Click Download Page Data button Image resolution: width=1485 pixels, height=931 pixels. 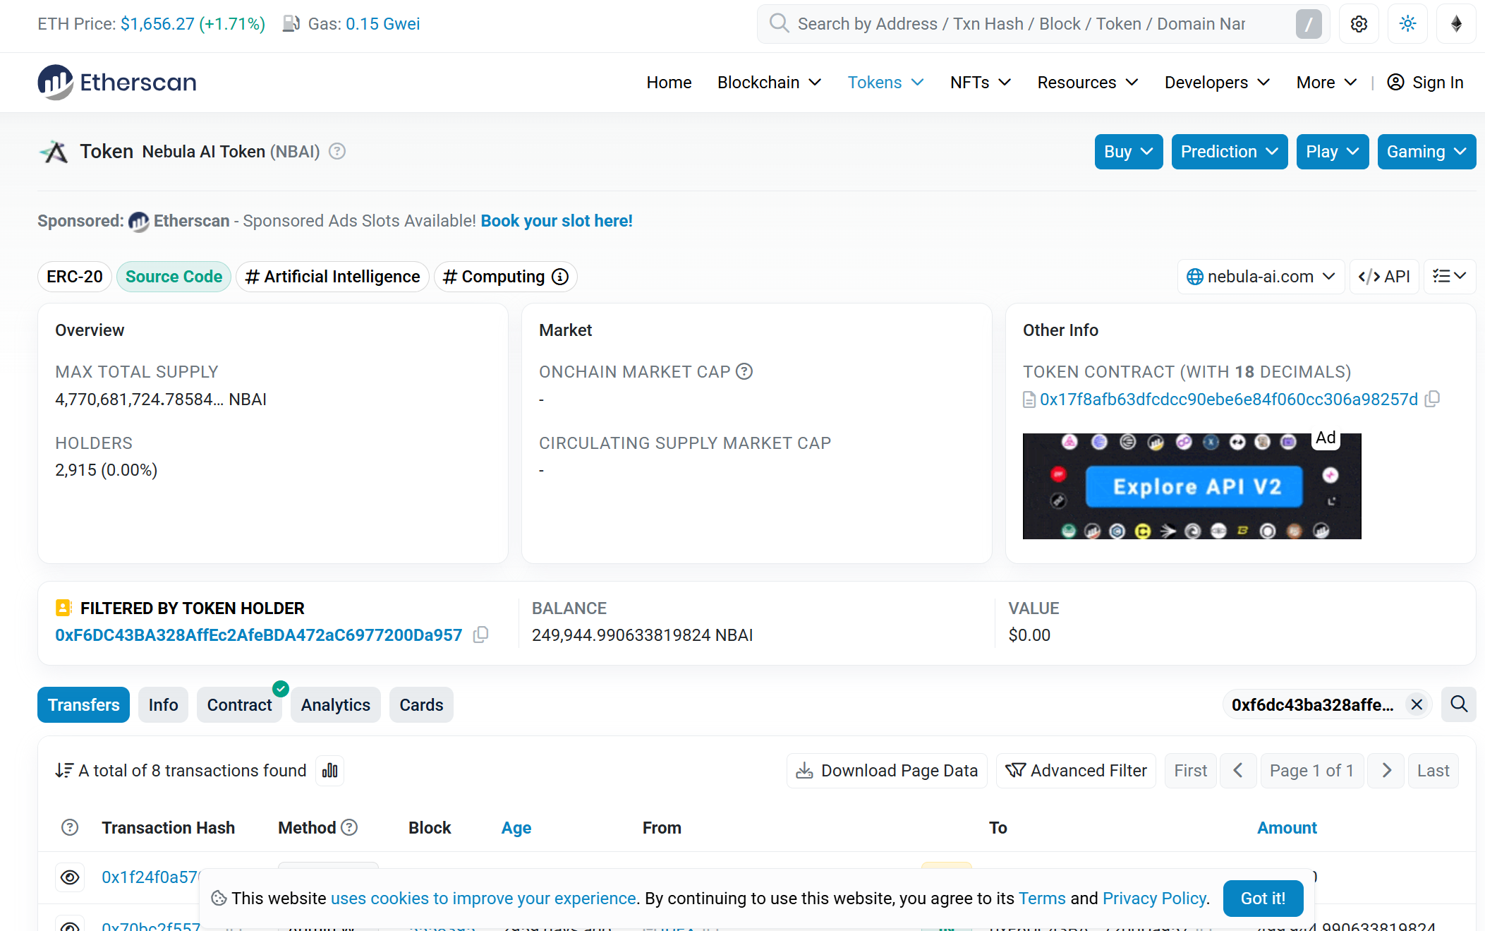(887, 771)
